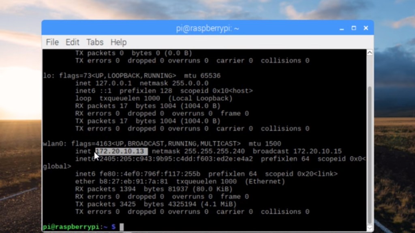Click the highlighted IP 172.20.10.13
The height and width of the screenshot is (233, 415).
[122, 151]
